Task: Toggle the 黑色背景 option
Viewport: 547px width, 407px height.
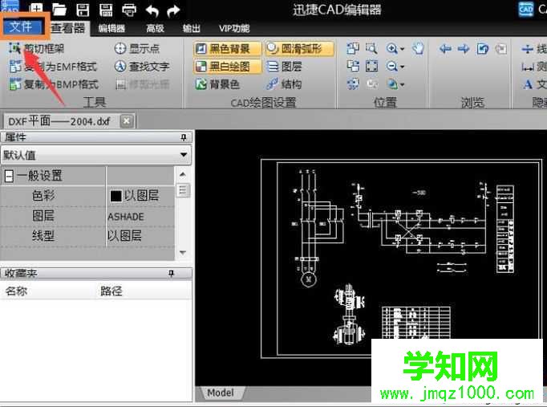Action: (x=227, y=48)
